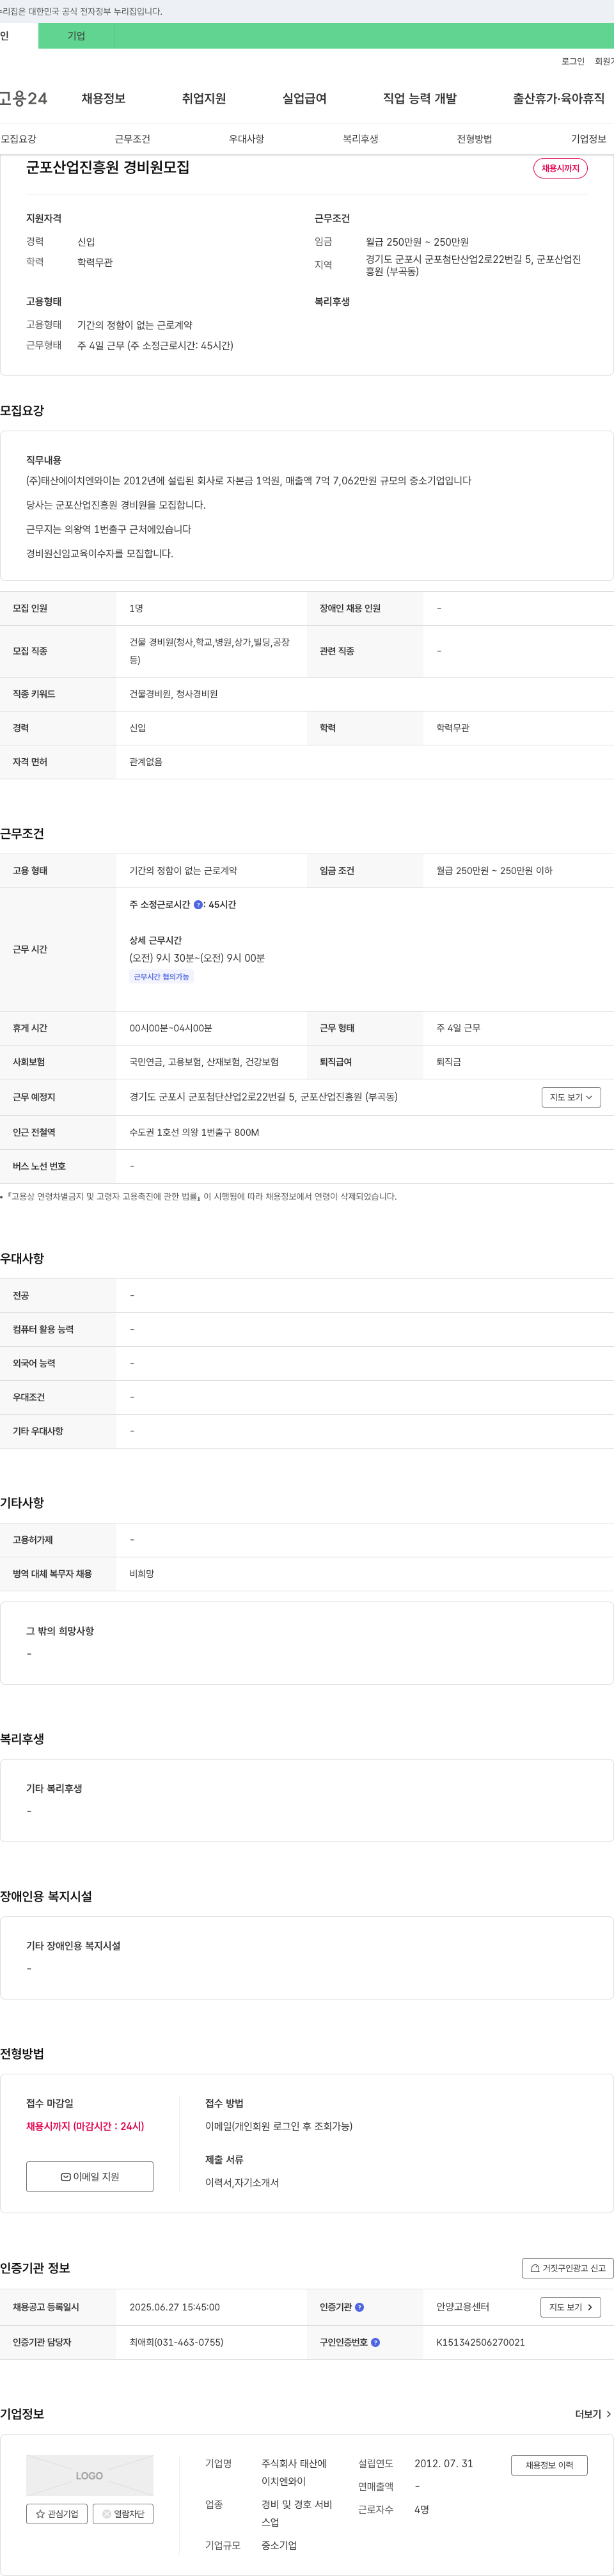The height and width of the screenshot is (2576, 614).
Task: Open the 채용정보 menu
Action: pyautogui.click(x=103, y=98)
